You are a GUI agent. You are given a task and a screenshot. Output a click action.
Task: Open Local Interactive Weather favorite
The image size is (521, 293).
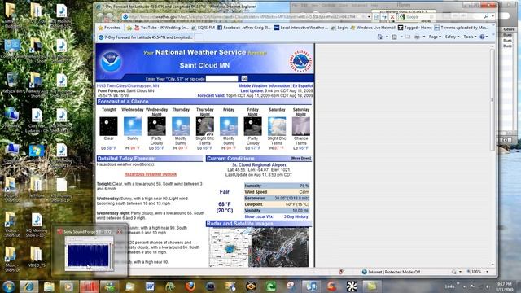[x=301, y=28]
